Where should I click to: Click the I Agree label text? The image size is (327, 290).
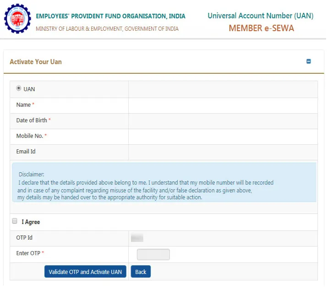(x=31, y=222)
